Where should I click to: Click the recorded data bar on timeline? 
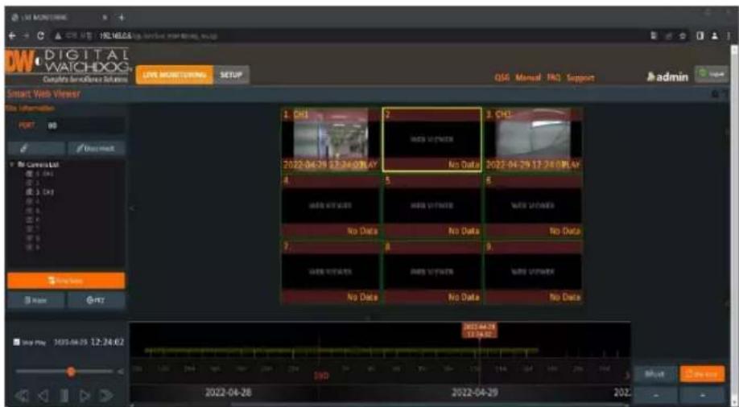(341, 351)
